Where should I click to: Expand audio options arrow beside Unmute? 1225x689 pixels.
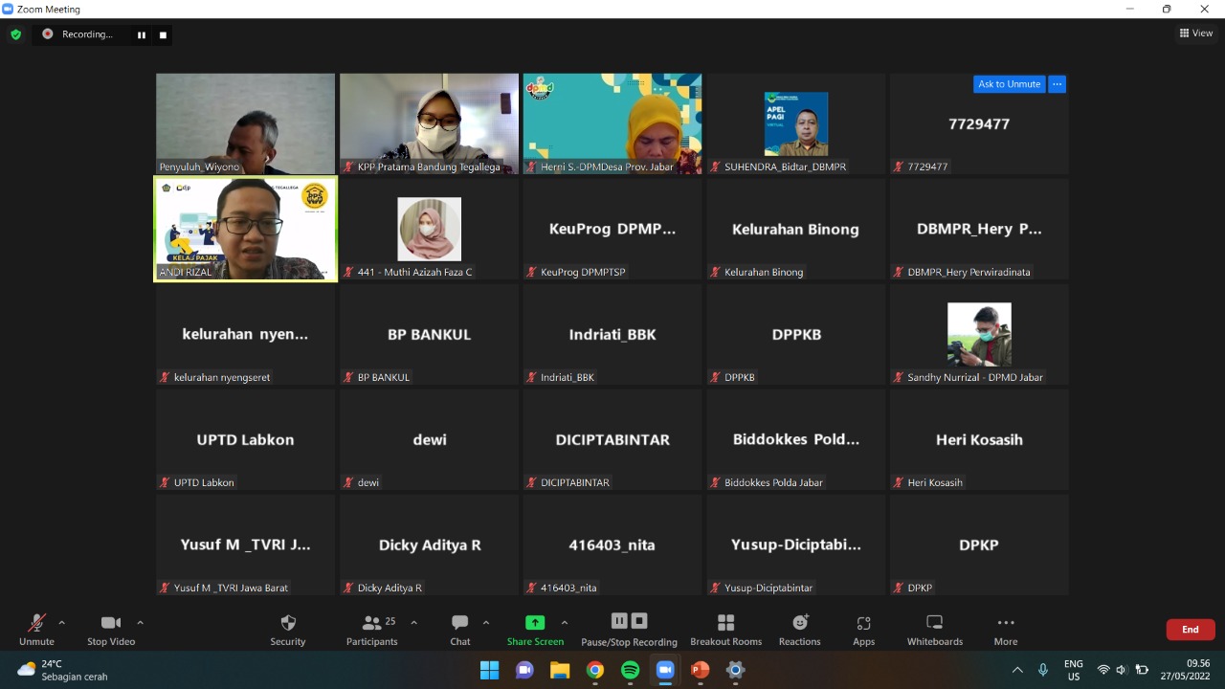click(x=62, y=622)
